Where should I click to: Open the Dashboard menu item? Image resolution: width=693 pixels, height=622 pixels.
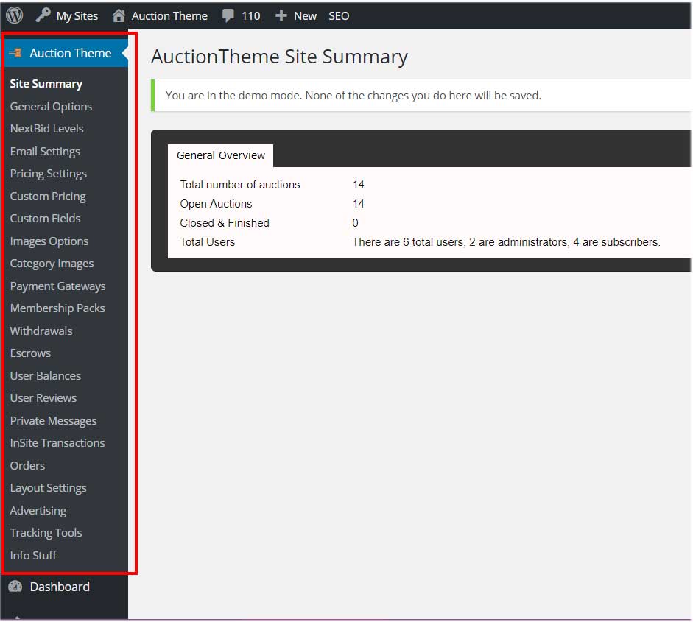tap(60, 587)
